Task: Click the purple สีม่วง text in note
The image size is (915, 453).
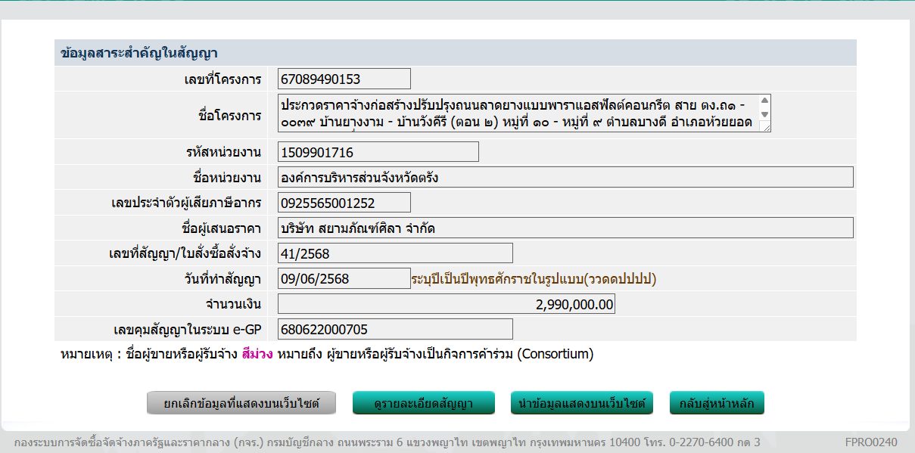Action: click(x=257, y=354)
